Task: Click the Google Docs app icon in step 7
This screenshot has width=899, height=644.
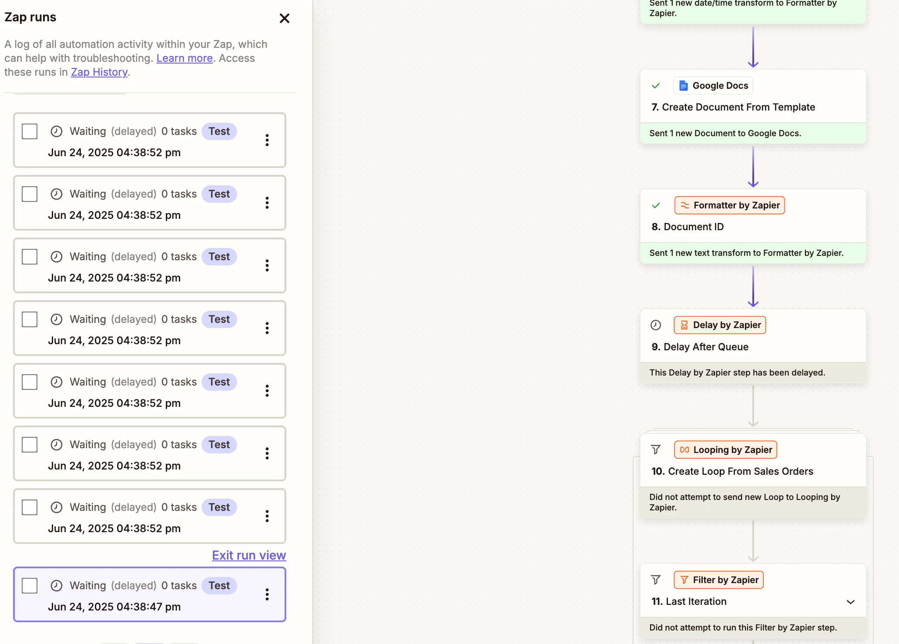Action: [x=684, y=86]
